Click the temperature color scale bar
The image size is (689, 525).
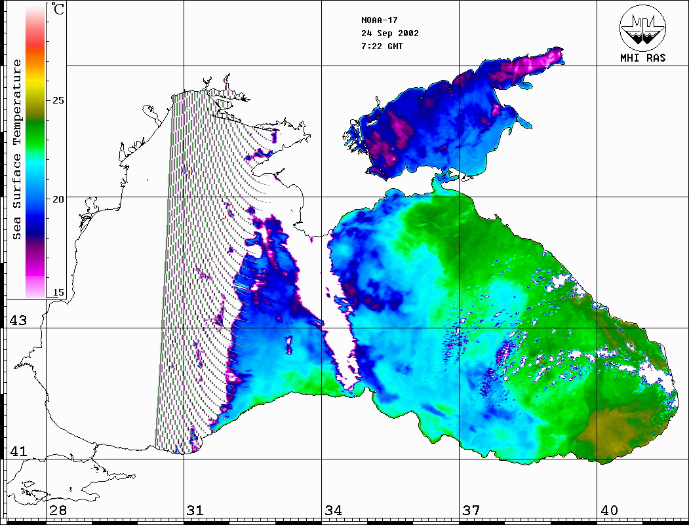(35, 151)
